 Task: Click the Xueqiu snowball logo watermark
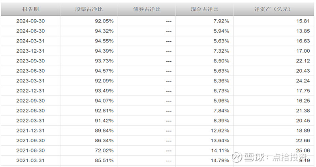237,158
